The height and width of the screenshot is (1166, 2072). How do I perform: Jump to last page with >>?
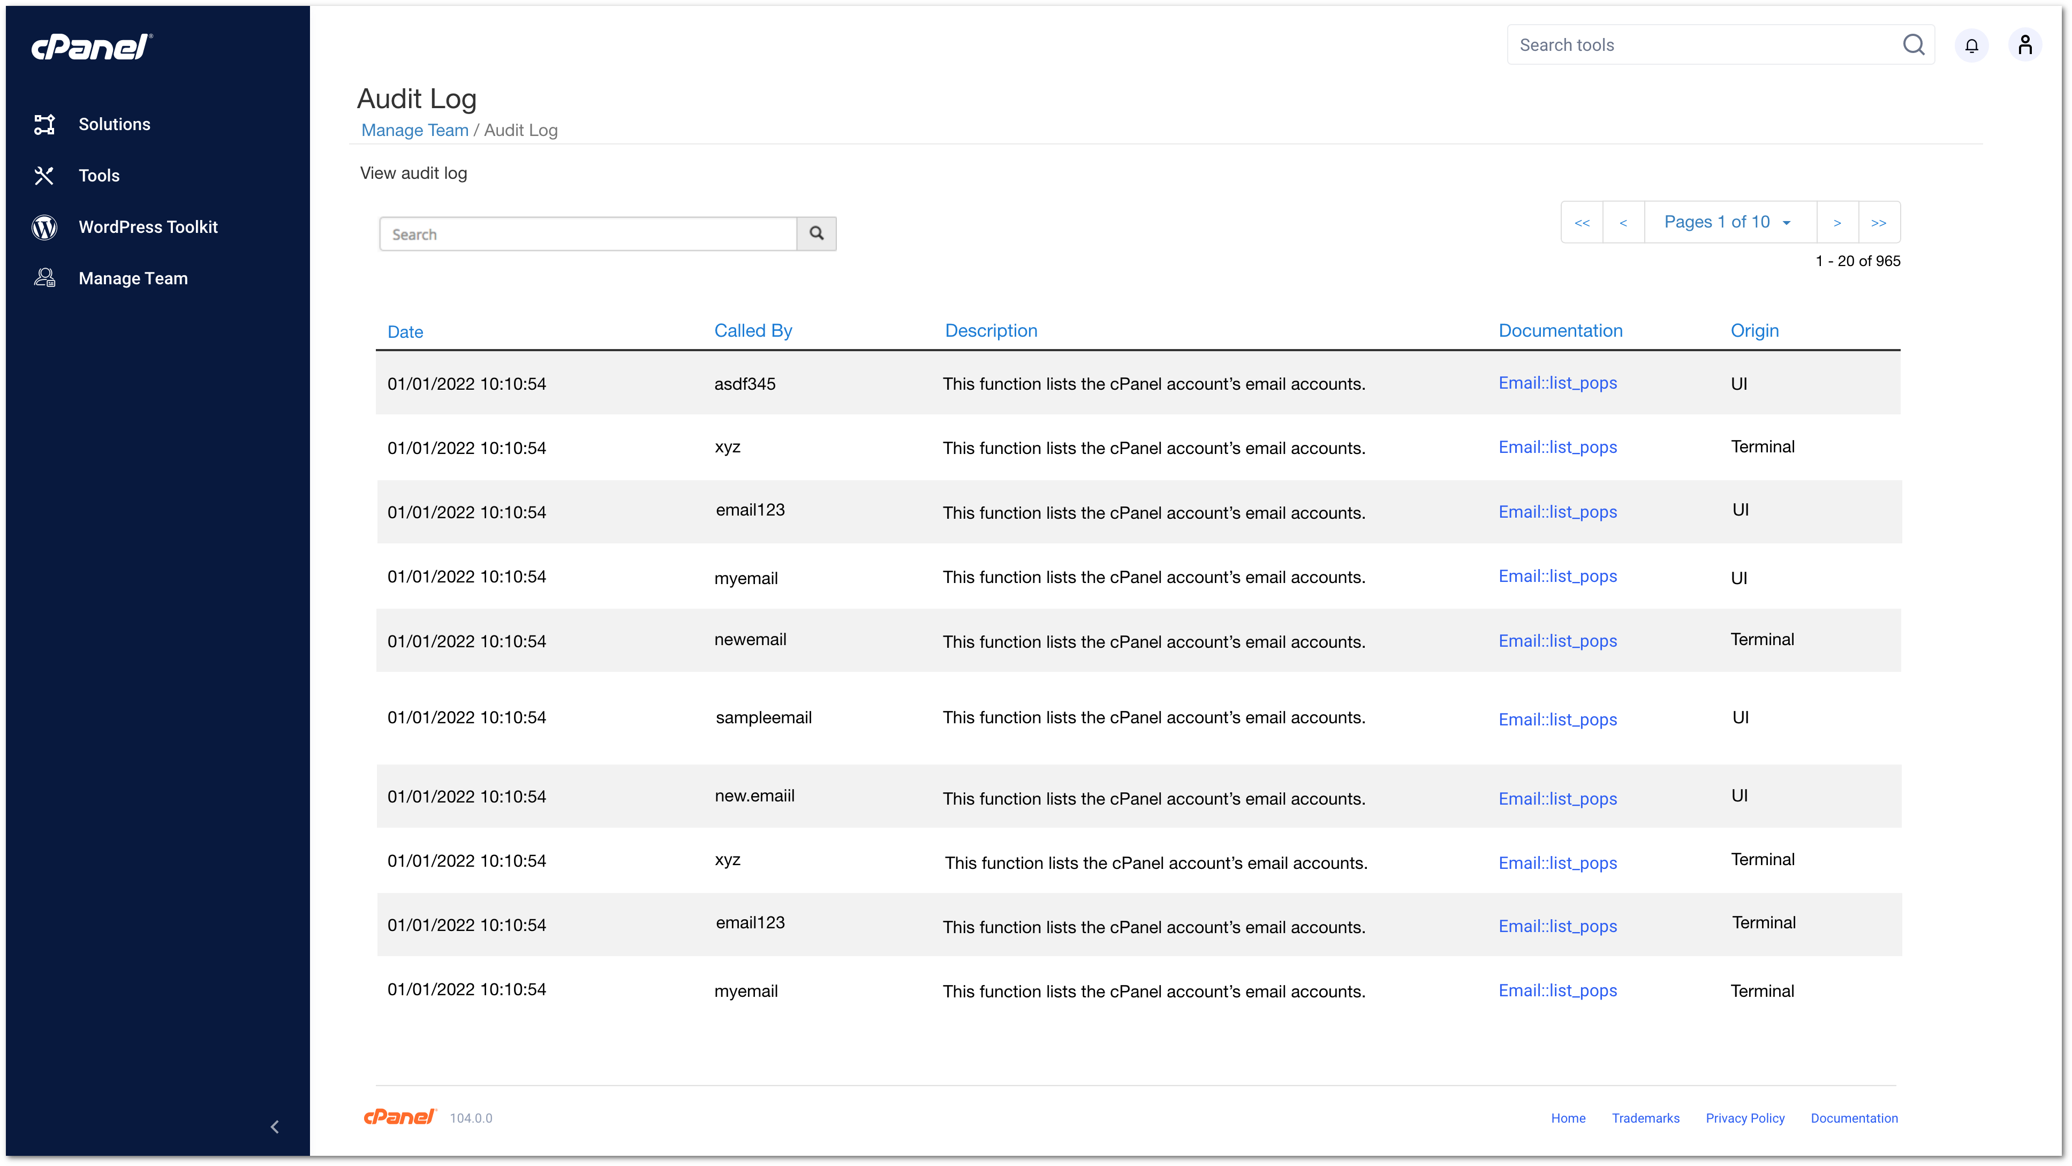[1879, 222]
